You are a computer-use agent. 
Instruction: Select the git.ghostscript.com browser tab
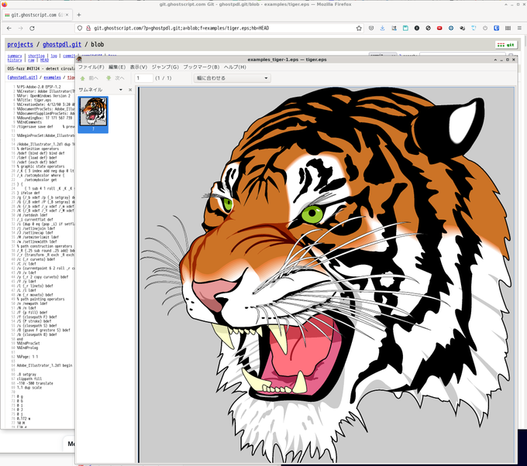pos(37,15)
